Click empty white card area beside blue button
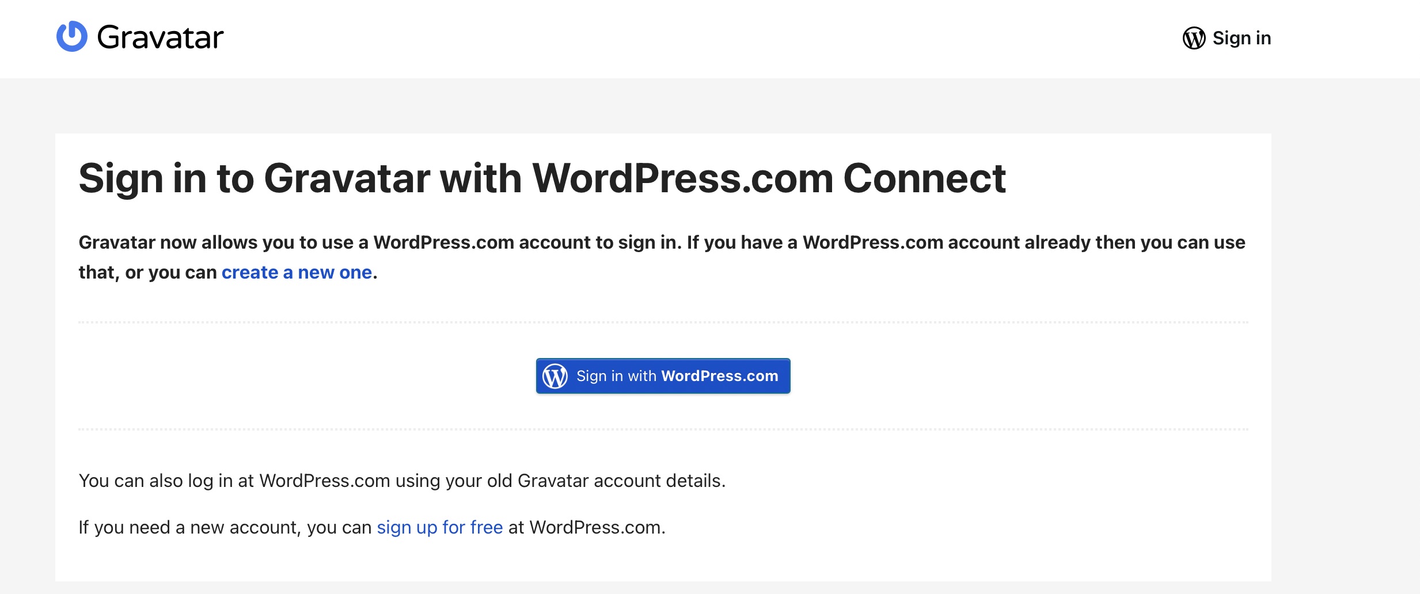Screen dimensions: 1420x594 tap(1008, 376)
